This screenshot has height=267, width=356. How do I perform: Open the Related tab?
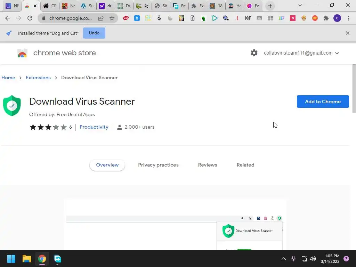[245, 165]
